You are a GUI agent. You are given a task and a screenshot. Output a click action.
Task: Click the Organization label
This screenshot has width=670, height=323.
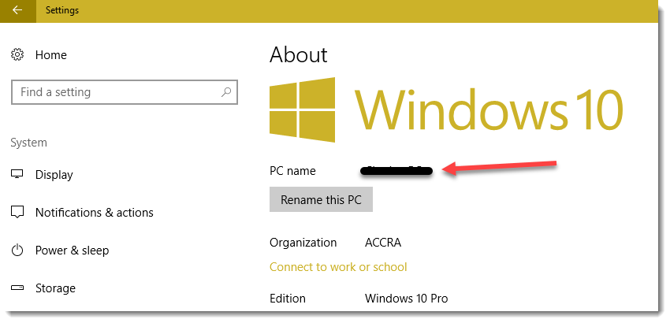point(303,243)
